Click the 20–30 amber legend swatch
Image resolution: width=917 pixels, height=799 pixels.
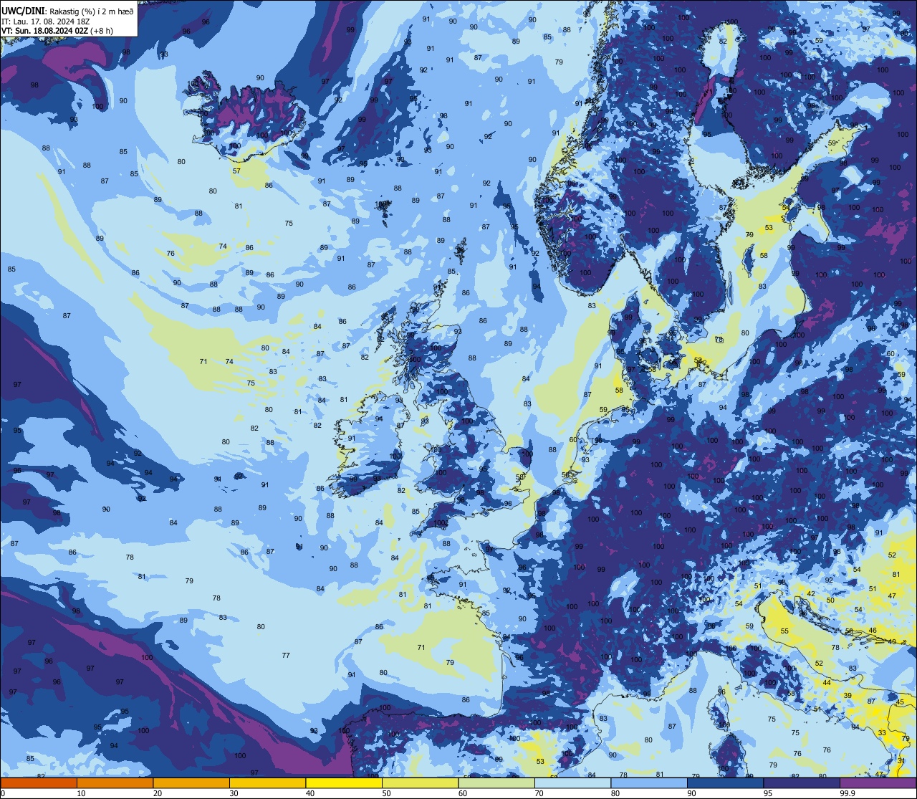[x=191, y=783]
